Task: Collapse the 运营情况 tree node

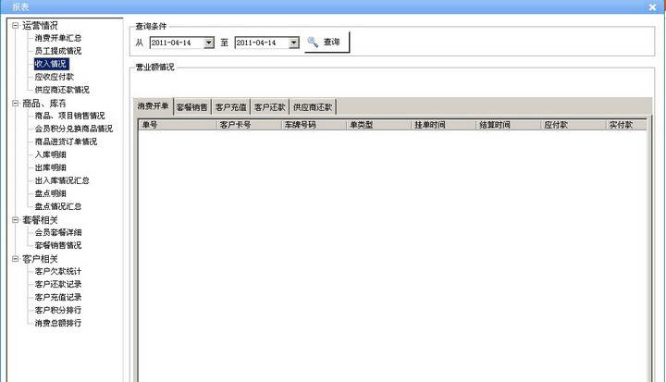Action: pos(15,26)
